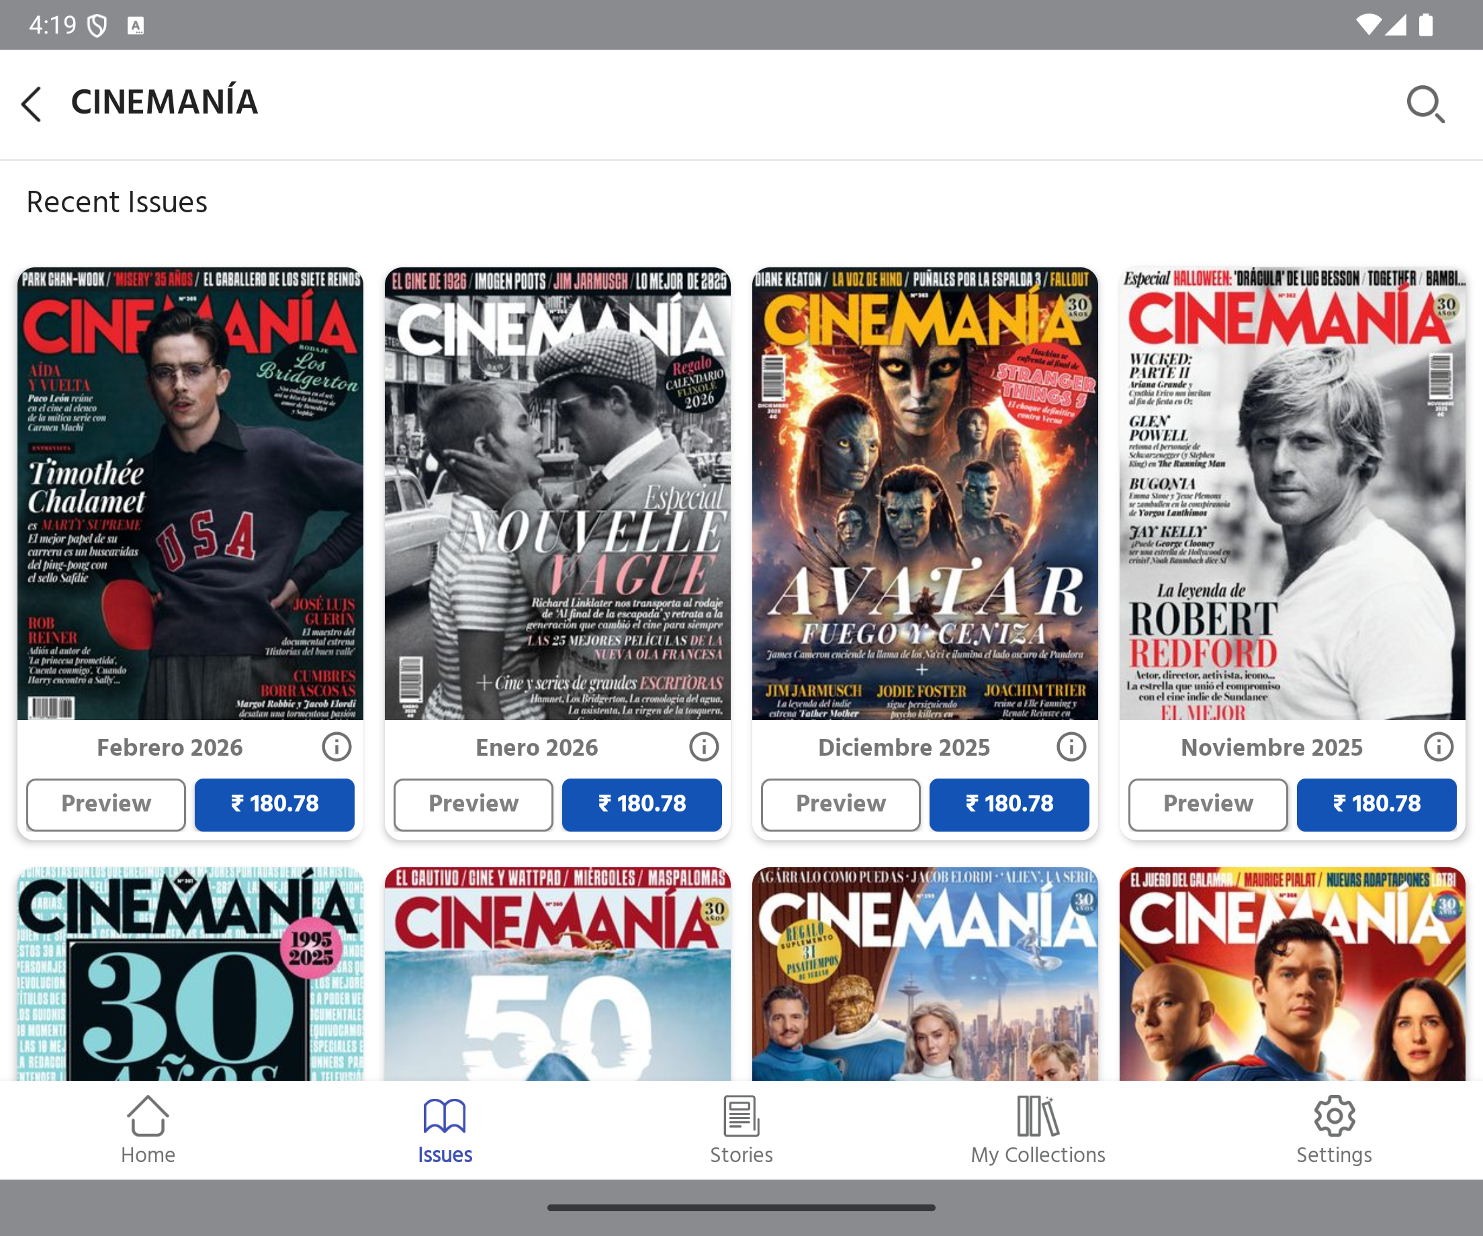Open the Settings tab
The image size is (1483, 1236).
pos(1333,1129)
